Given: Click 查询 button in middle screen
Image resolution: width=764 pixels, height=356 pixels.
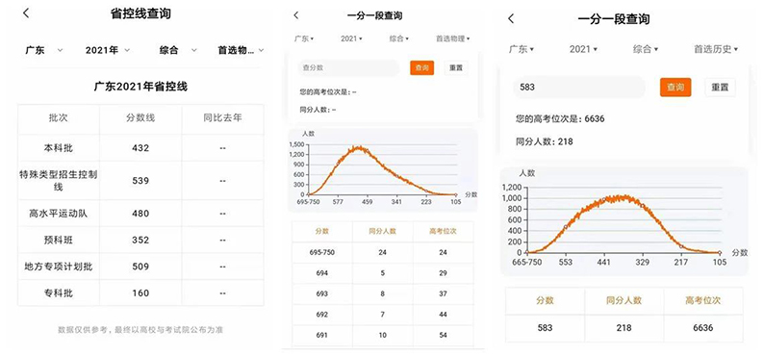Looking at the screenshot, I should tap(422, 68).
